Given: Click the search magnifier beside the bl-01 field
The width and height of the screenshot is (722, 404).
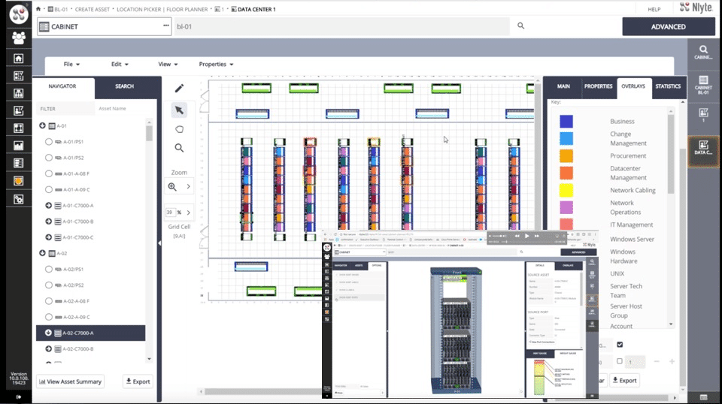Looking at the screenshot, I should (520, 26).
